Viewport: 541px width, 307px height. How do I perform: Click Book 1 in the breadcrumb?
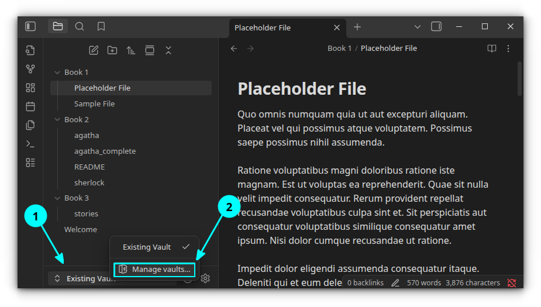tap(339, 49)
